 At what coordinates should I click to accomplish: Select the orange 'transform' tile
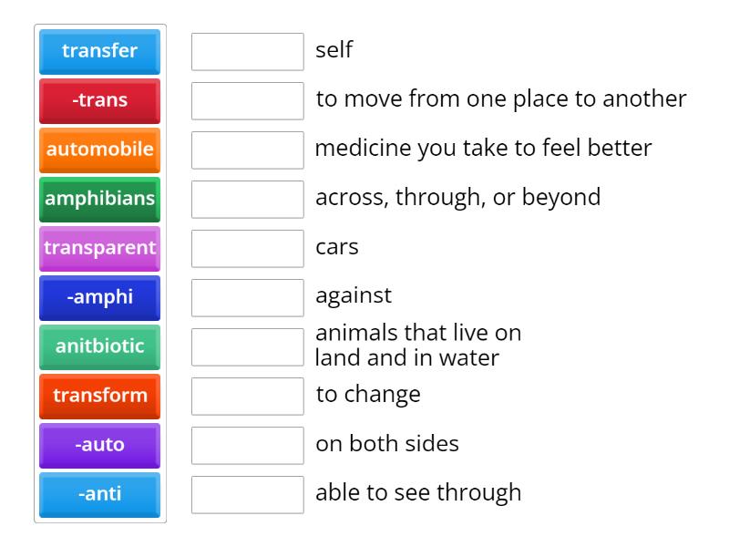pyautogui.click(x=99, y=397)
